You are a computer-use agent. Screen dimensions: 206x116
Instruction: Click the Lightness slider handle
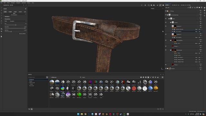(x=11, y=32)
